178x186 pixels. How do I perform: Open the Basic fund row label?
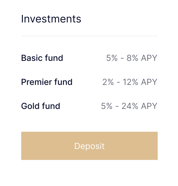pos(42,58)
